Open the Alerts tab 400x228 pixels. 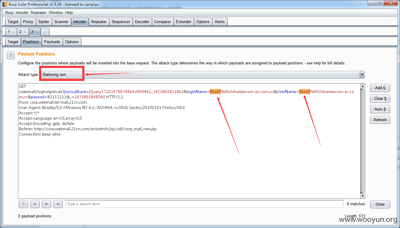pos(220,22)
